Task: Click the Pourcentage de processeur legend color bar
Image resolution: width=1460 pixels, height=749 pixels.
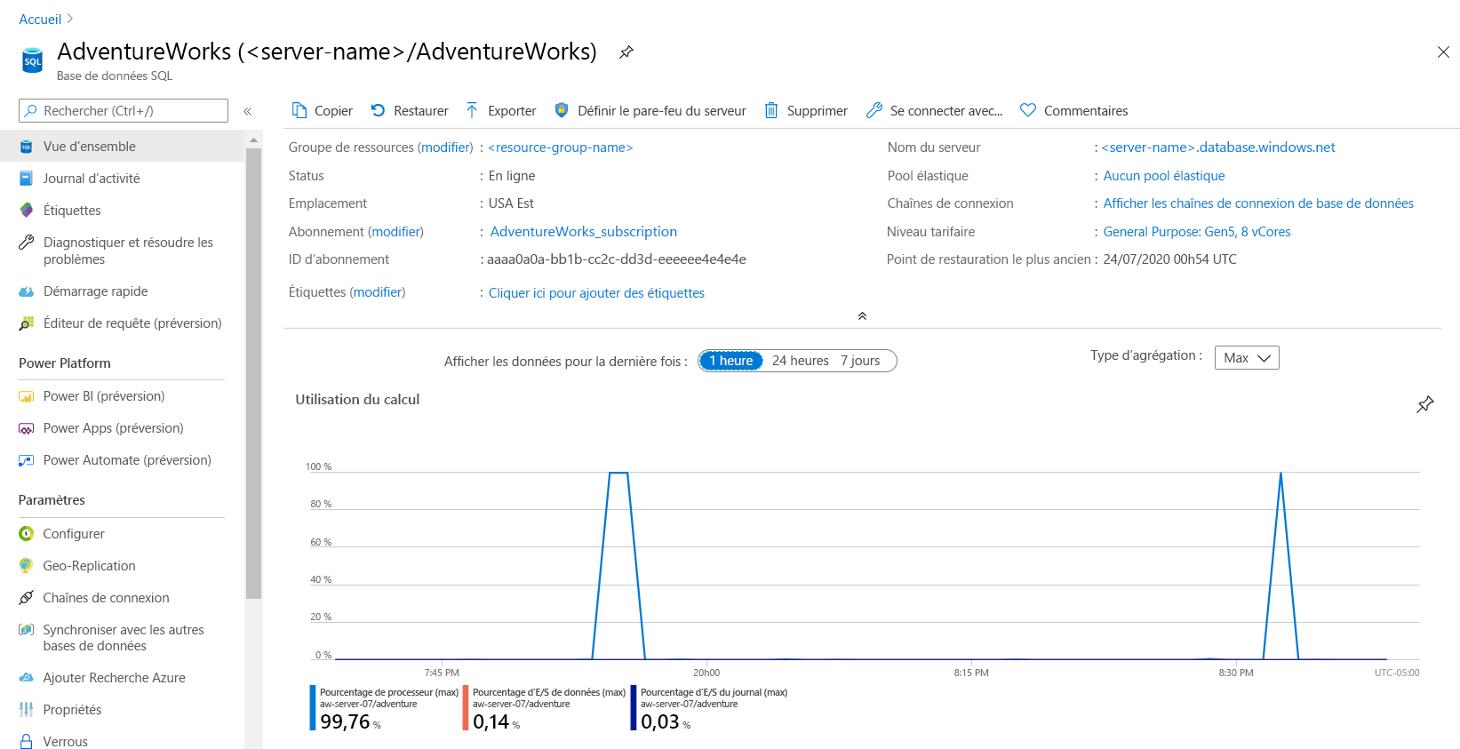Action: click(x=313, y=708)
